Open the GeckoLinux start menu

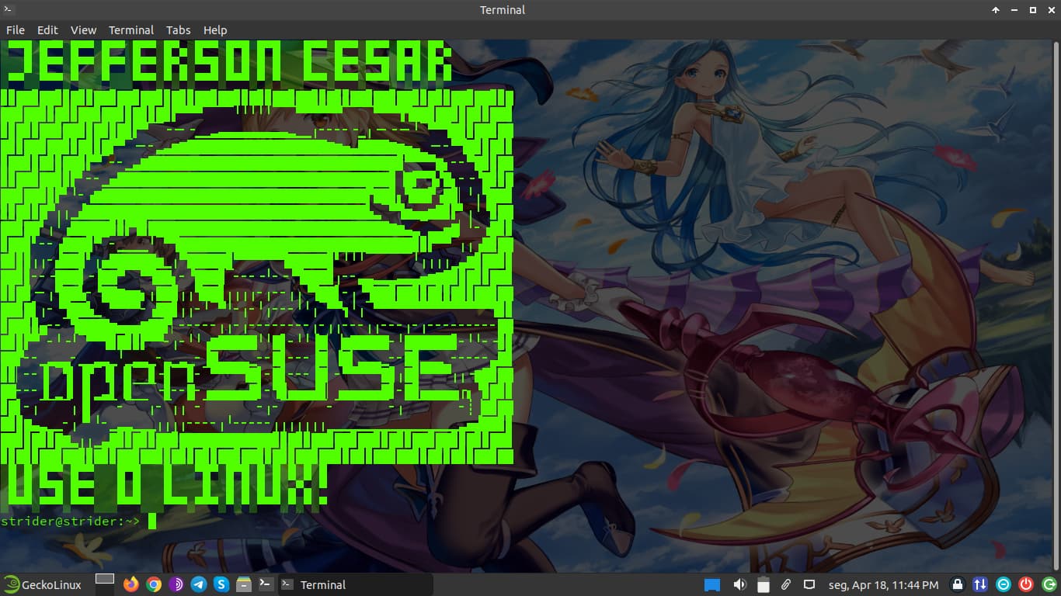[x=43, y=584]
